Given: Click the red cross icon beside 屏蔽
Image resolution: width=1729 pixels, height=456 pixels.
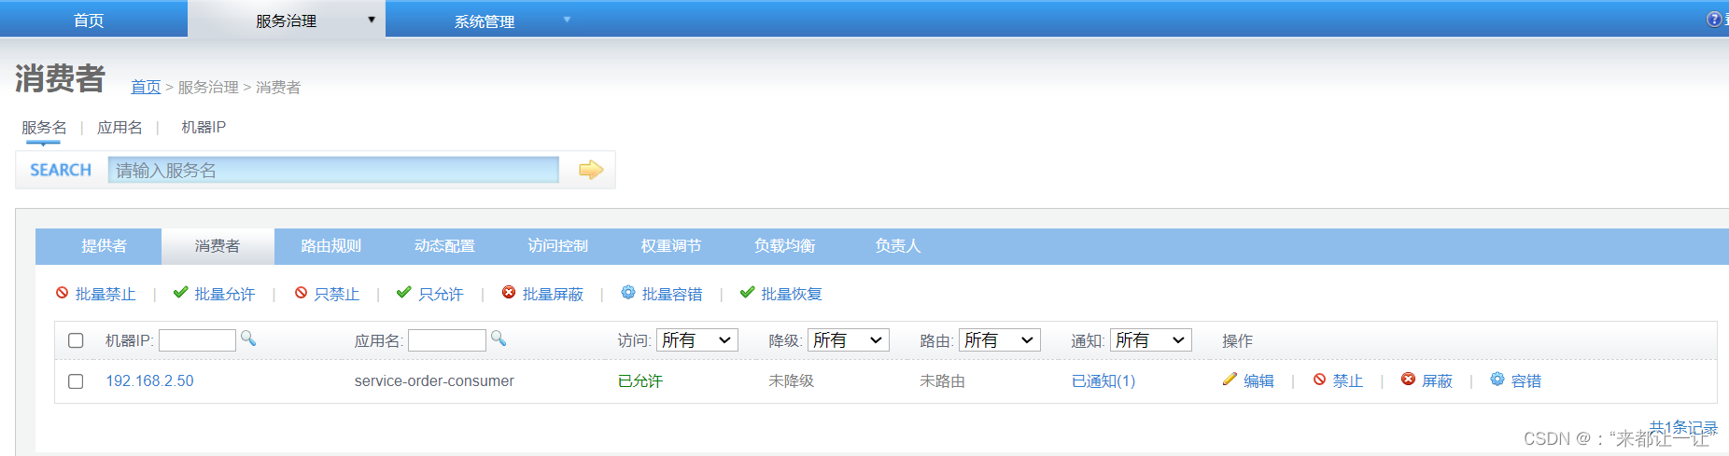Looking at the screenshot, I should [1408, 380].
